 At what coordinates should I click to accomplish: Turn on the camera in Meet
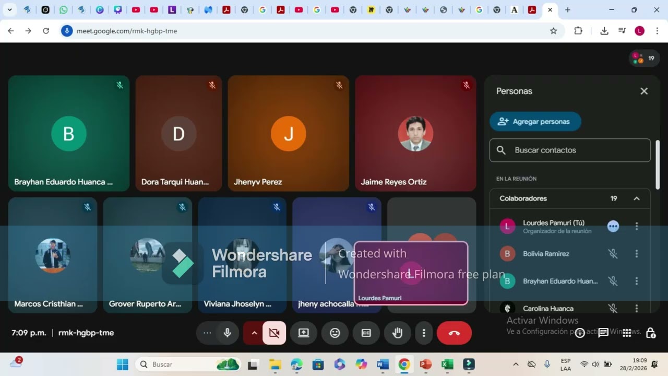click(x=274, y=333)
